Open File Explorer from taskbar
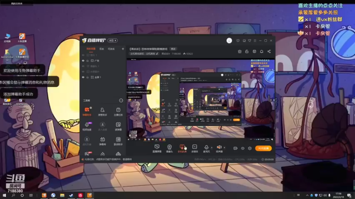355x199 pixels. pyautogui.click(x=62, y=195)
